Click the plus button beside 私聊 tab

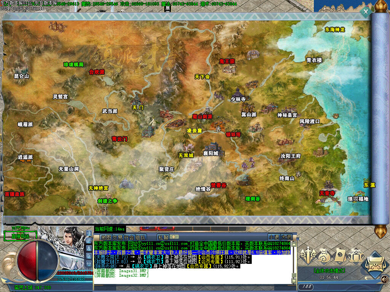point(174,237)
